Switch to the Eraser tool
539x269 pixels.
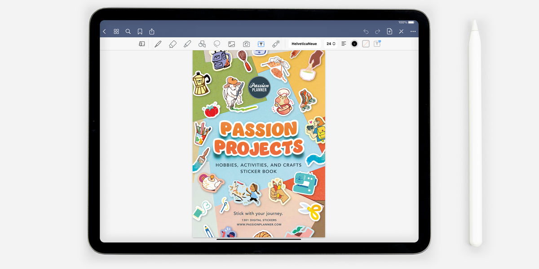172,43
